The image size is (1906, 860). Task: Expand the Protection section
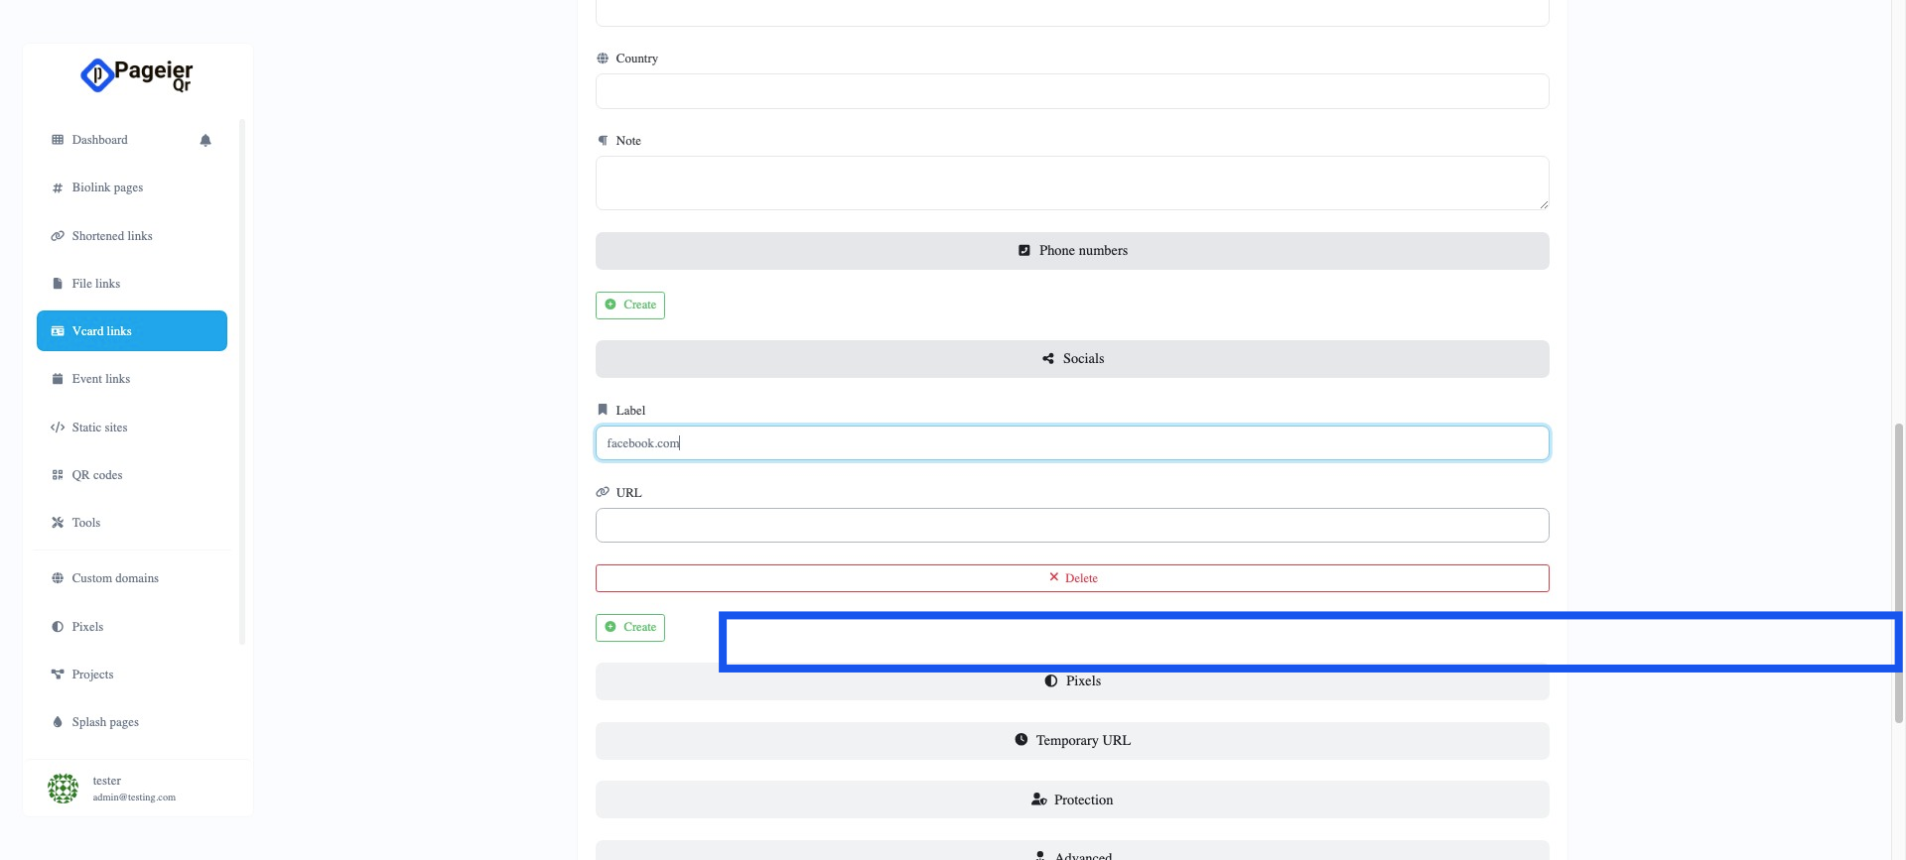1071,800
